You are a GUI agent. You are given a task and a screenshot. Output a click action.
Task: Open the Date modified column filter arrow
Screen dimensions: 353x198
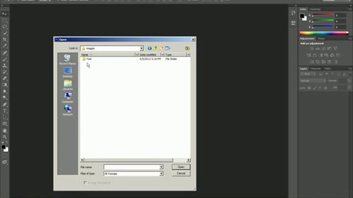pyautogui.click(x=162, y=54)
